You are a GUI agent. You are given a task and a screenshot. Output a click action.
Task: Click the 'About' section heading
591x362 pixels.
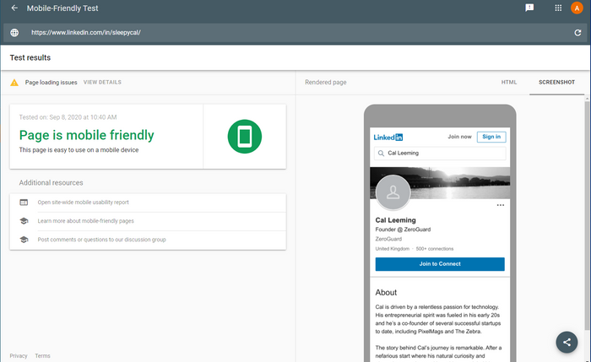[x=386, y=292]
